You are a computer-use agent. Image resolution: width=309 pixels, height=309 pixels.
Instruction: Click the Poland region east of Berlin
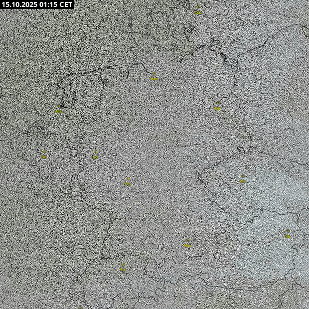[274, 100]
